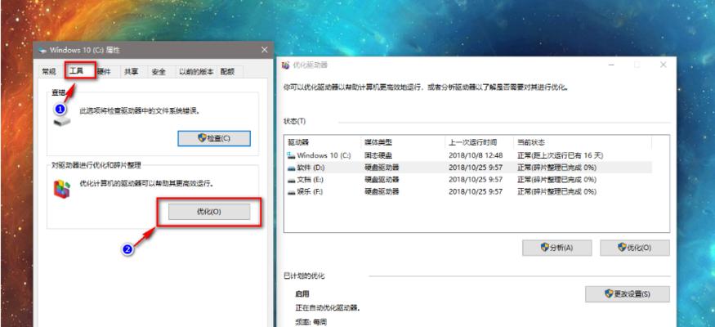Image resolution: width=715 pixels, height=327 pixels.
Task: Select the 文档 (E:) drive row
Action: [469, 180]
